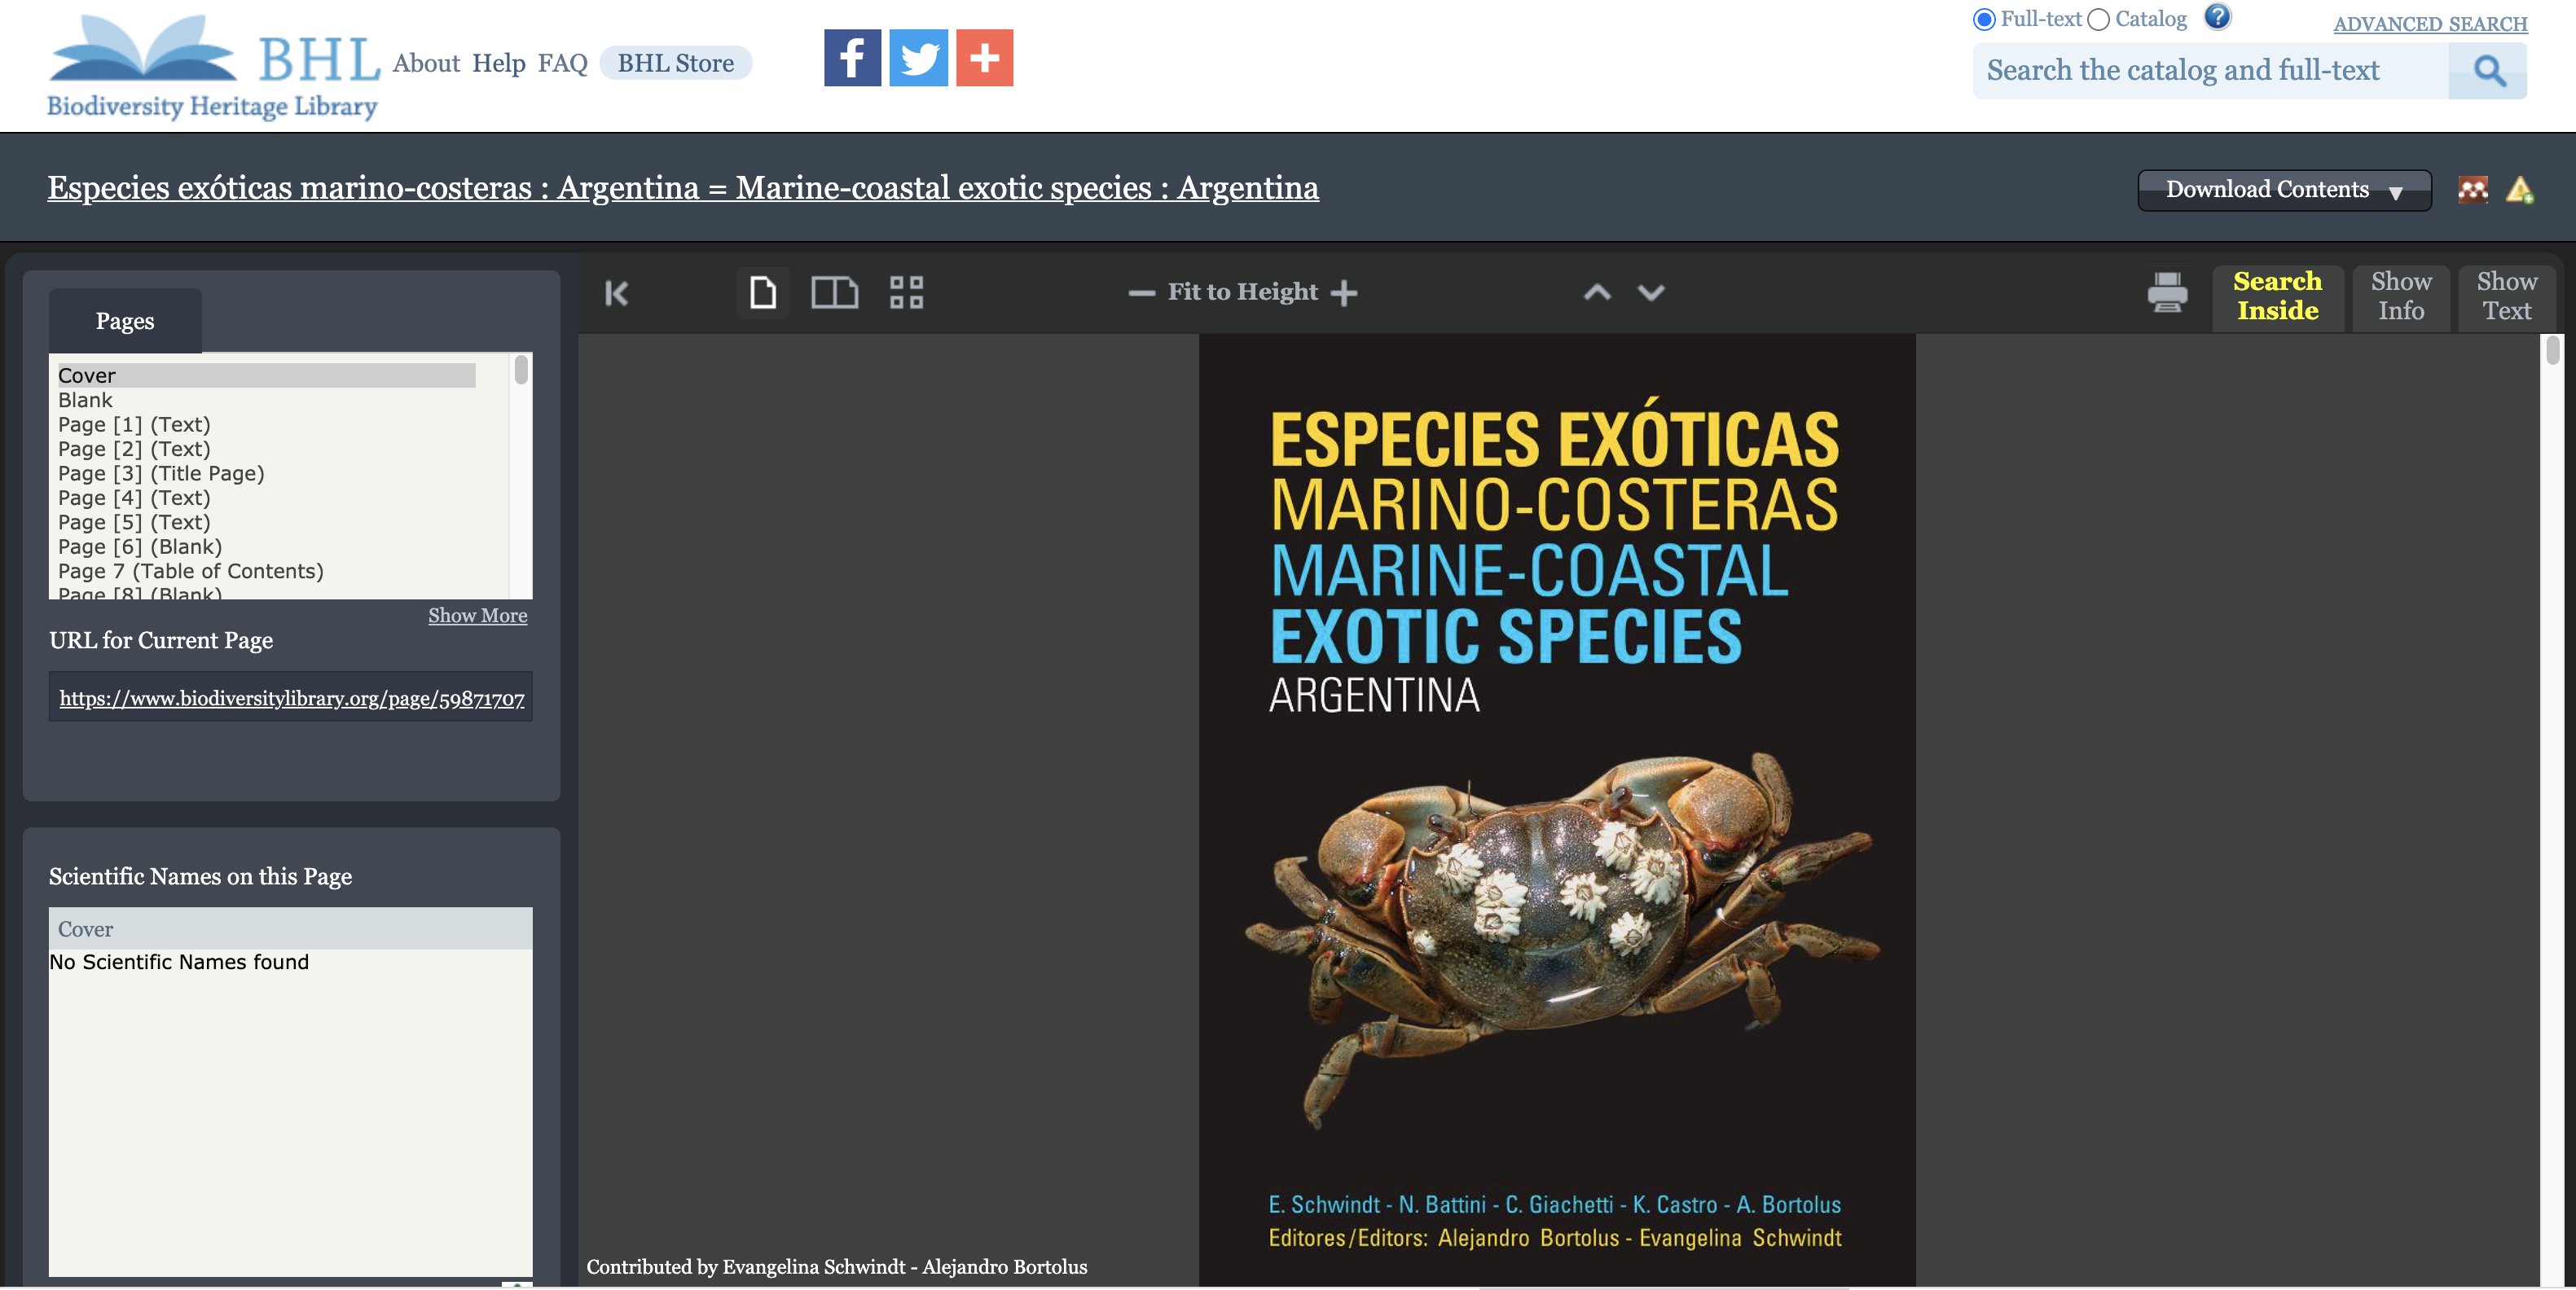Viewport: 2576px width, 1290px height.
Task: Open the plus share-more icon
Action: pos(984,58)
